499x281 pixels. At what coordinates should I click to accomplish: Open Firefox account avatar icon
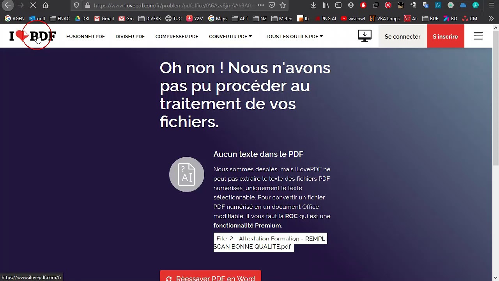351,5
